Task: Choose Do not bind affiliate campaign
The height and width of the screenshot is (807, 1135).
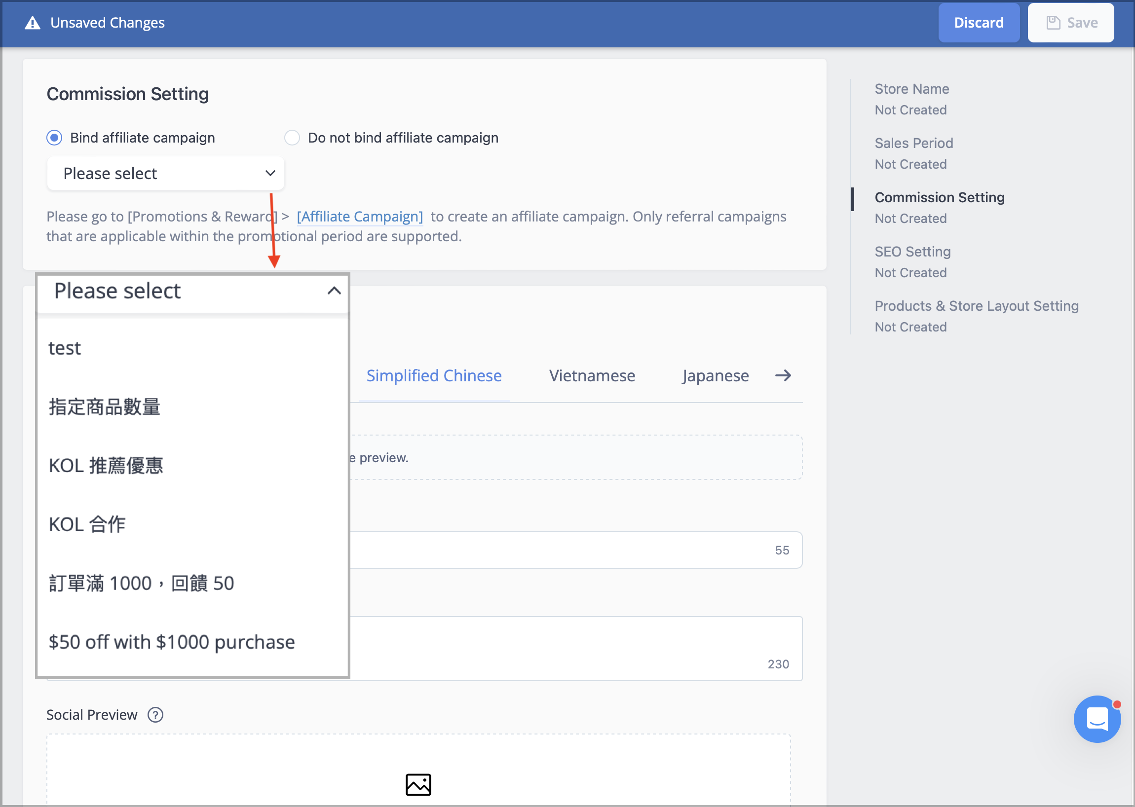Action: [x=292, y=138]
